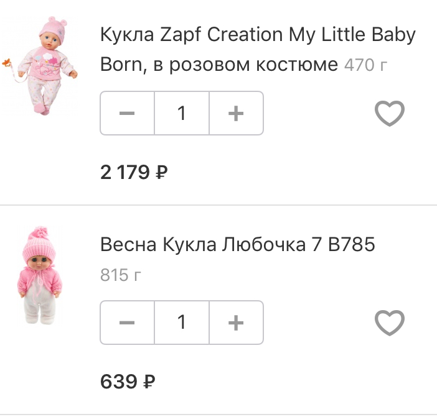This screenshot has height=417, width=437.
Task: Select the quantity field of the Любочка doll
Action: coord(182,323)
